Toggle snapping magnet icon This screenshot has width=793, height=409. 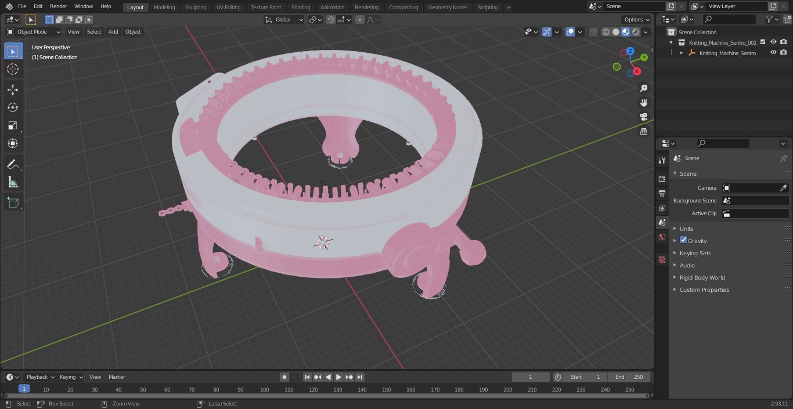pos(331,20)
